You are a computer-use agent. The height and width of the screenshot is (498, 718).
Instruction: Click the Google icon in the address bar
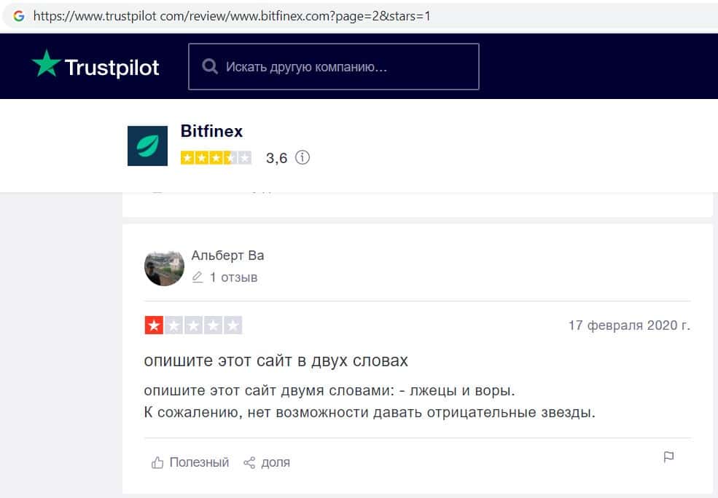pos(19,16)
